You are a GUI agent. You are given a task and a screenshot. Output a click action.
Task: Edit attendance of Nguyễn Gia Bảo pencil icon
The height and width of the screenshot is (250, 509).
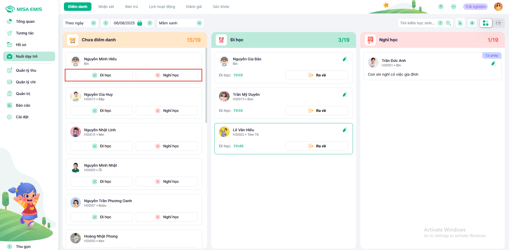(x=345, y=59)
